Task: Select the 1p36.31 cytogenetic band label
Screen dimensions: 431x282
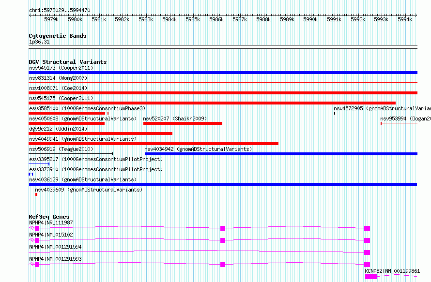Action: (39, 42)
